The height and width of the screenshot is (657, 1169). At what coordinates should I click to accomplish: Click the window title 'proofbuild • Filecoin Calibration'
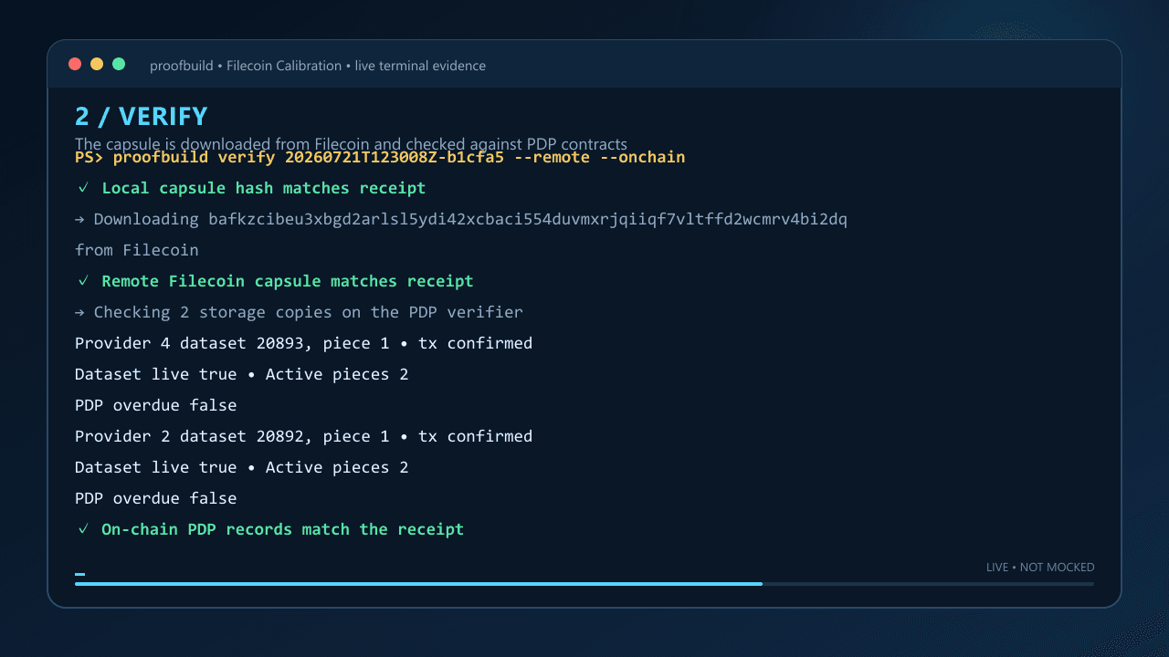246,66
